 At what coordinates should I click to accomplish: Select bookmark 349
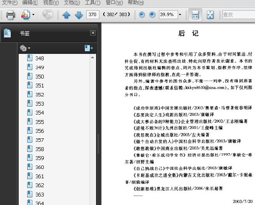pyautogui.click(x=40, y=67)
